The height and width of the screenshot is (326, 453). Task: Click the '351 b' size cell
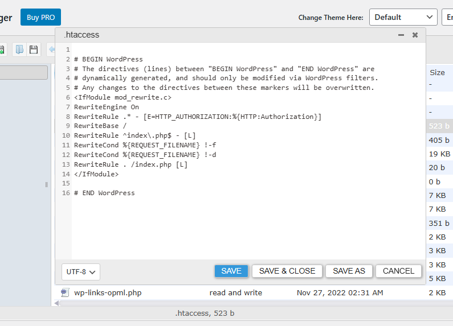(439, 223)
